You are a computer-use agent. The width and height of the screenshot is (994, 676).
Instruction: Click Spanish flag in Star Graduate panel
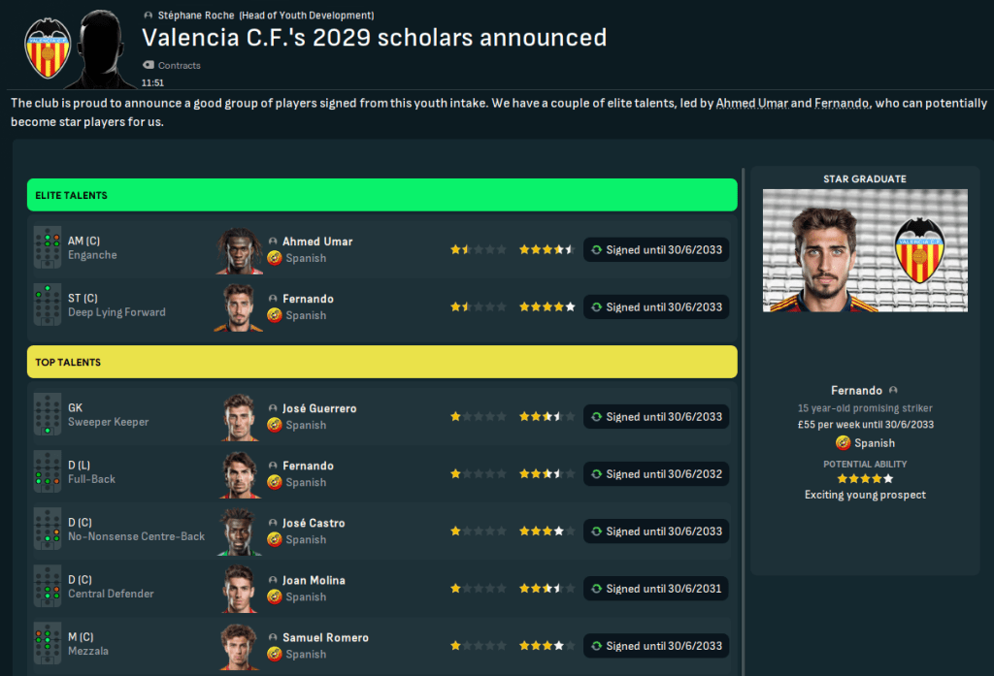843,443
